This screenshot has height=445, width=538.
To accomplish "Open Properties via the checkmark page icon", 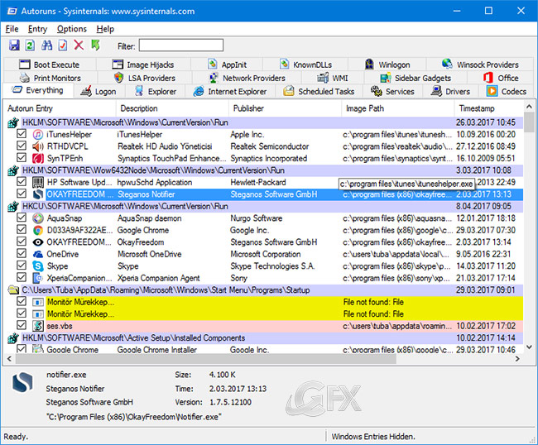I will pyautogui.click(x=63, y=45).
